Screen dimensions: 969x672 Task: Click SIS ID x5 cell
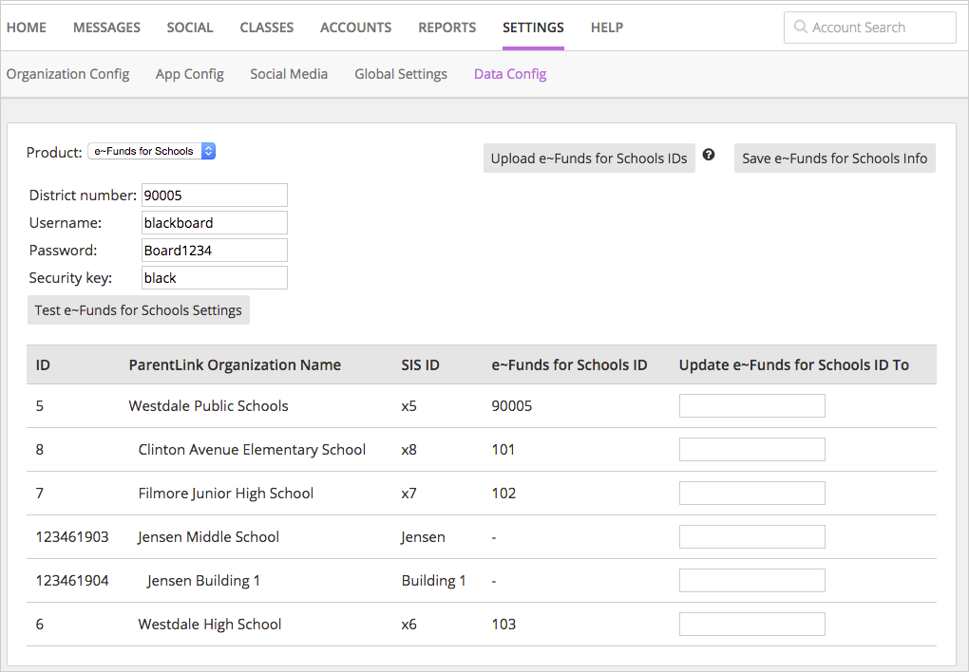pyautogui.click(x=408, y=406)
